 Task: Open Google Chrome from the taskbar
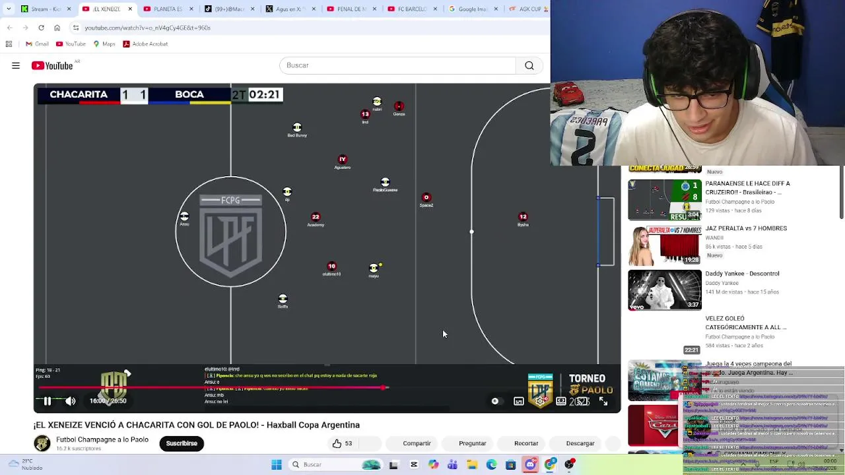pos(550,464)
